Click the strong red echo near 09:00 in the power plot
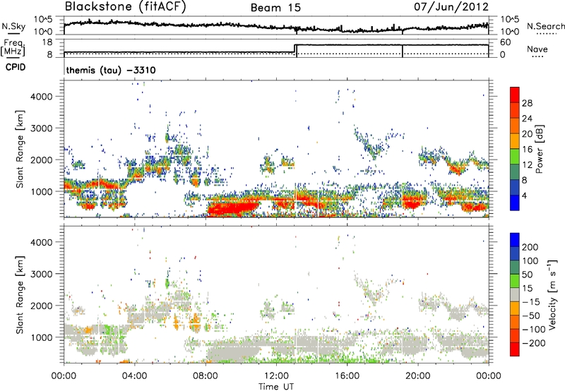 232,207
